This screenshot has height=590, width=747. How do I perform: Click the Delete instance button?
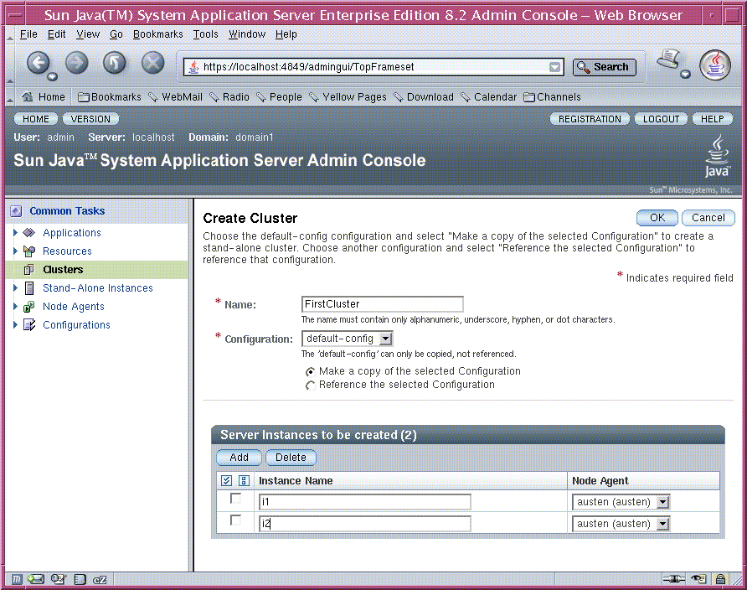tap(291, 458)
